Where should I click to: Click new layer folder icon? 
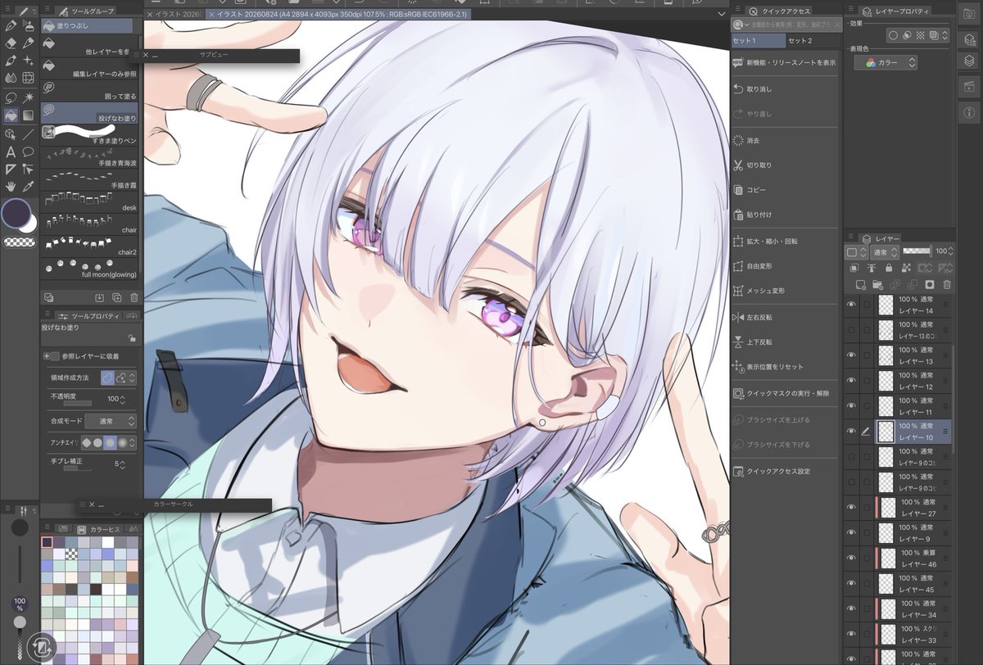click(x=877, y=284)
